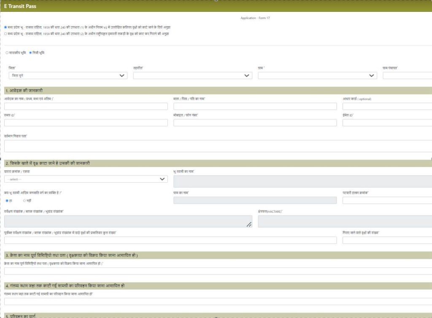The image size is (432, 318).
Task: Click the Application - Form 17 text
Action: coord(255,18)
